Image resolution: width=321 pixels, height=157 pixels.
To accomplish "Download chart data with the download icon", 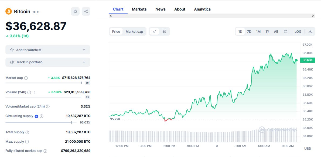I will pyautogui.click(x=310, y=32).
